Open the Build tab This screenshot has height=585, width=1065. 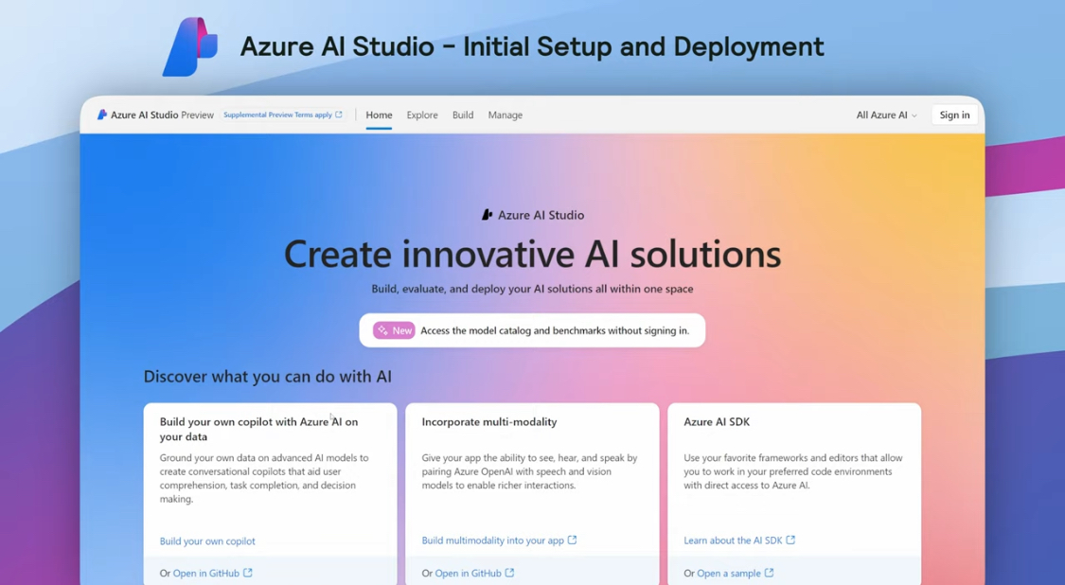463,115
